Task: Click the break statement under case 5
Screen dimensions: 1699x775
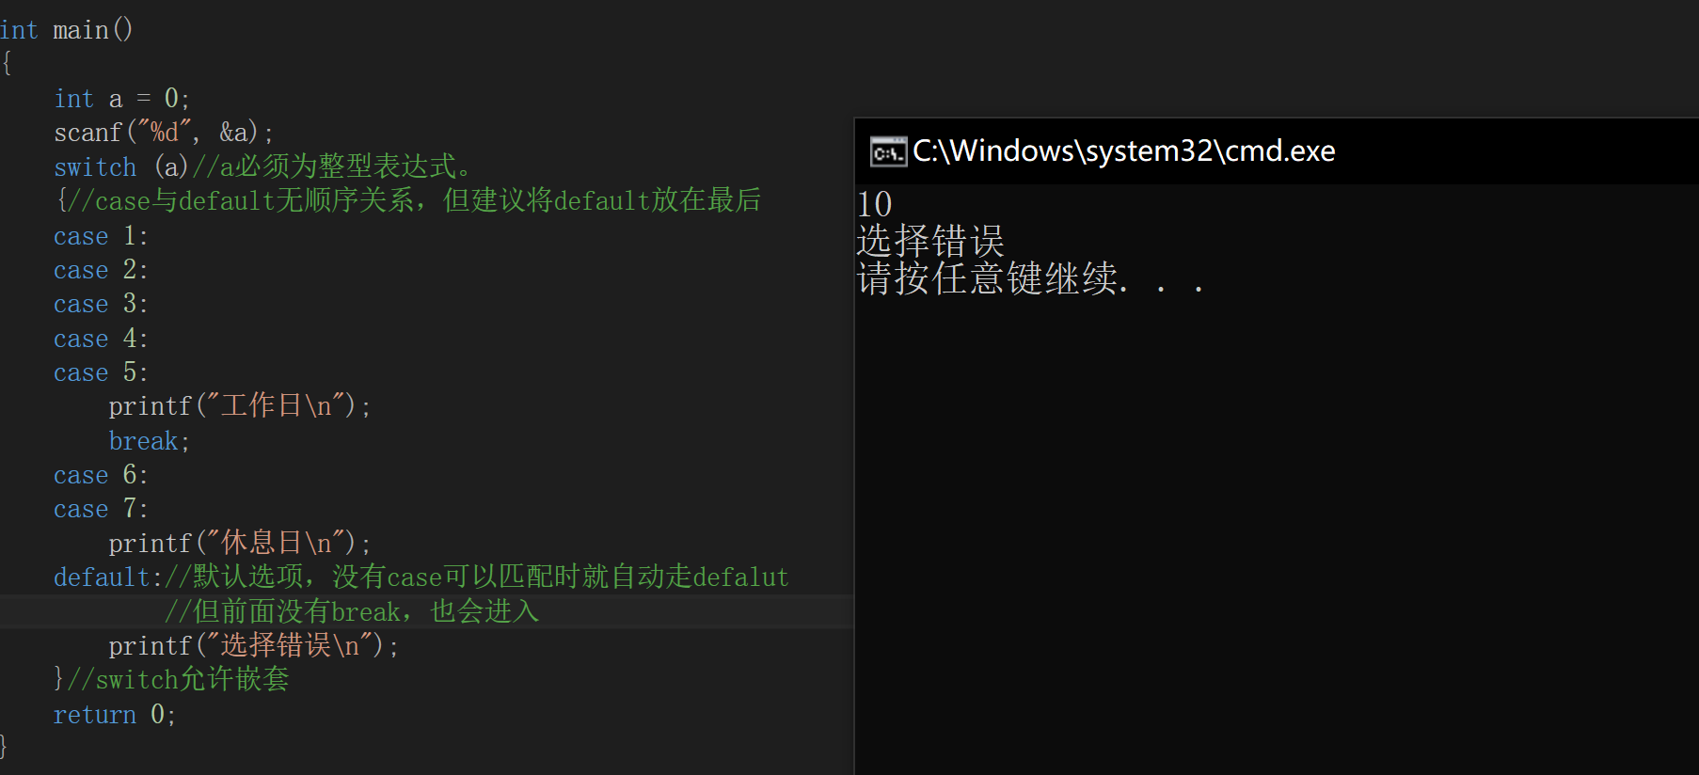Action: pos(143,439)
